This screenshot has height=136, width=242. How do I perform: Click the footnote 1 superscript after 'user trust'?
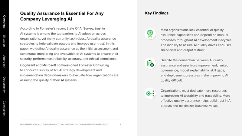click(x=105, y=43)
